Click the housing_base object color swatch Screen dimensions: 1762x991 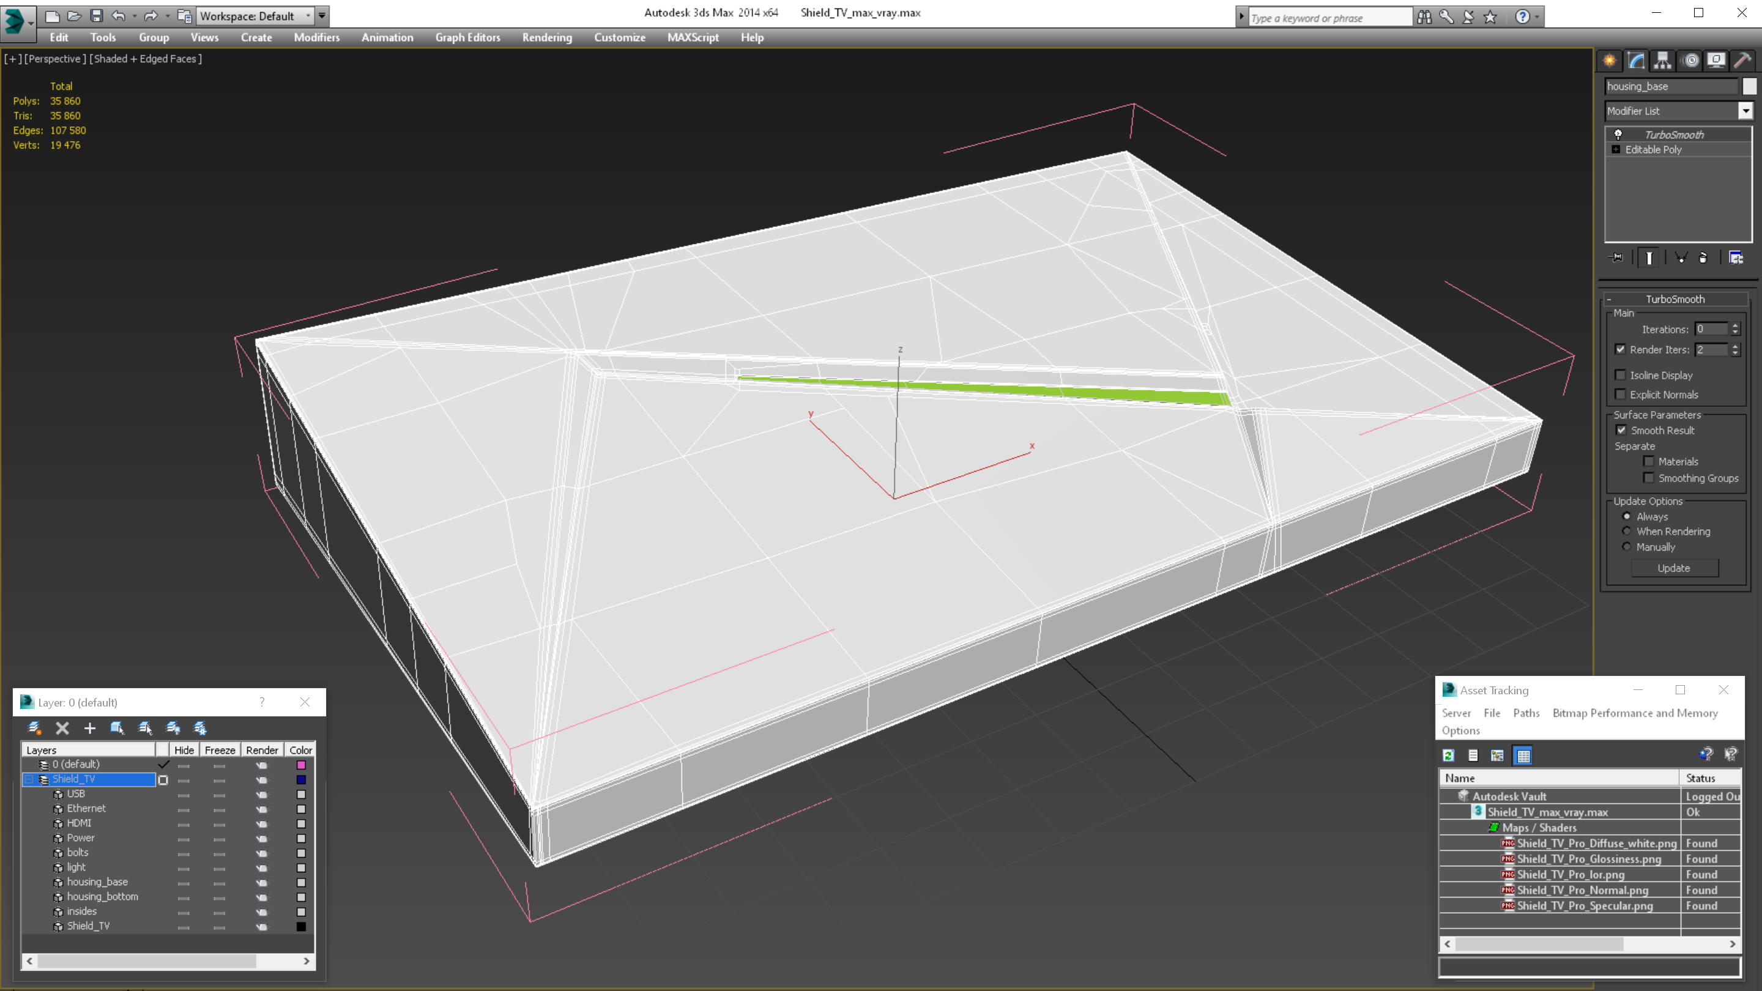(x=1750, y=86)
